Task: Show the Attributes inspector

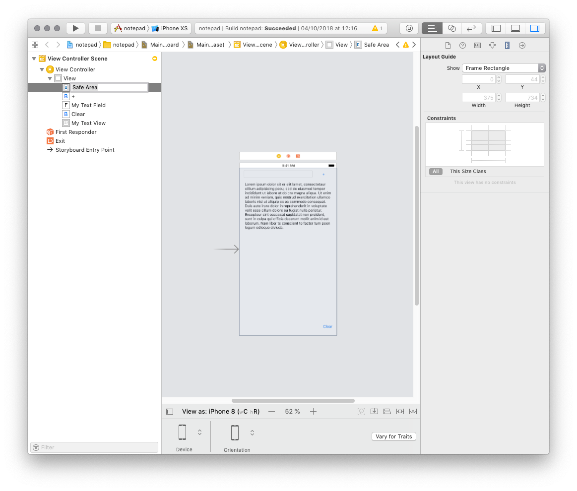Action: pyautogui.click(x=492, y=45)
